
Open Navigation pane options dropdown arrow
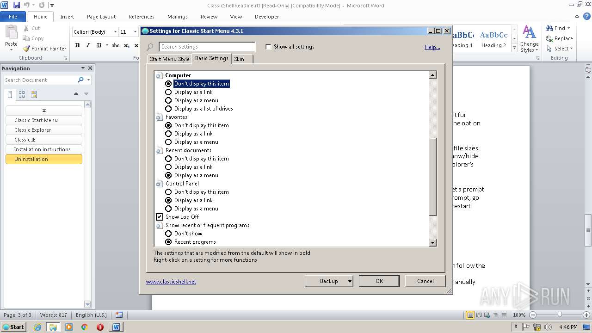(83, 68)
